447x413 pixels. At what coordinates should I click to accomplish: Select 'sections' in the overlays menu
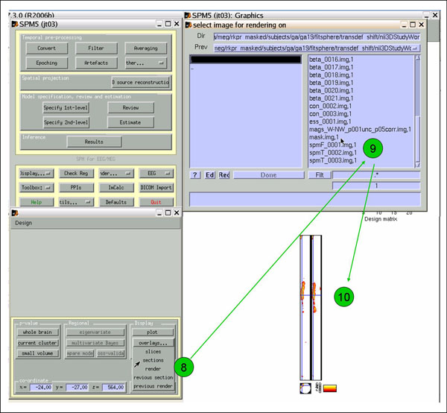(x=153, y=359)
